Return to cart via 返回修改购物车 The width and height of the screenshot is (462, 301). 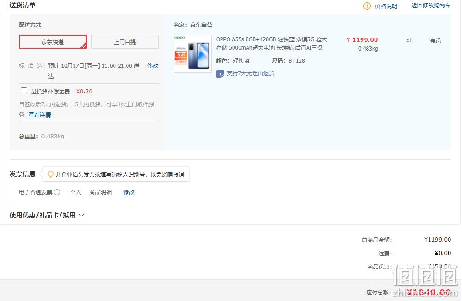431,6
